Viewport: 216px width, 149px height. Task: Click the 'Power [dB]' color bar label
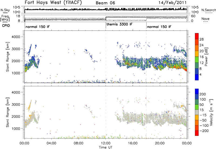pyautogui.click(x=206, y=57)
